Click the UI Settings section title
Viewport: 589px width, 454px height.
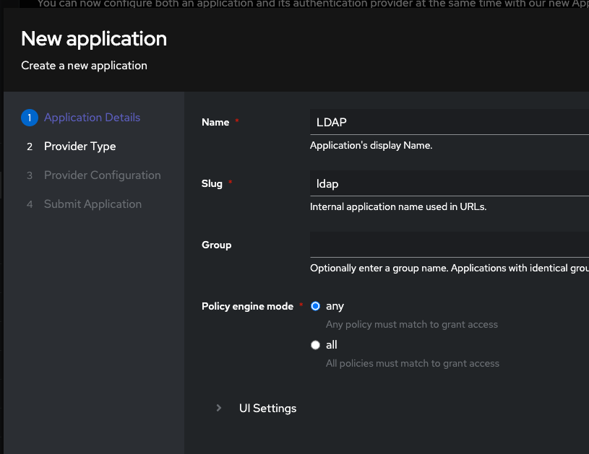click(267, 409)
